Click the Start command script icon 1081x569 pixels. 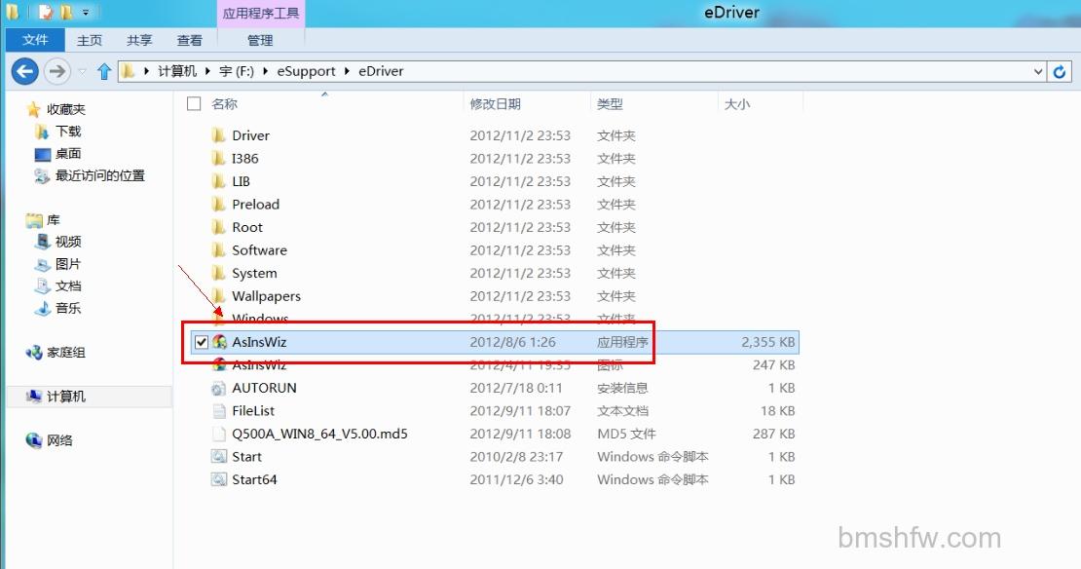218,457
